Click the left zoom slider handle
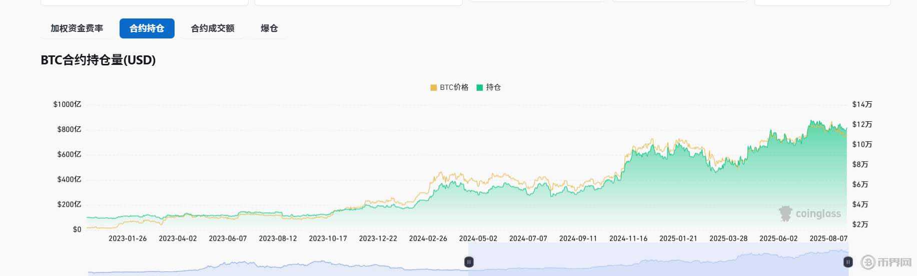The image size is (917, 276). (x=469, y=262)
